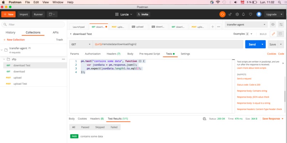Click the Import button
The width and height of the screenshot is (287, 143).
click(24, 14)
